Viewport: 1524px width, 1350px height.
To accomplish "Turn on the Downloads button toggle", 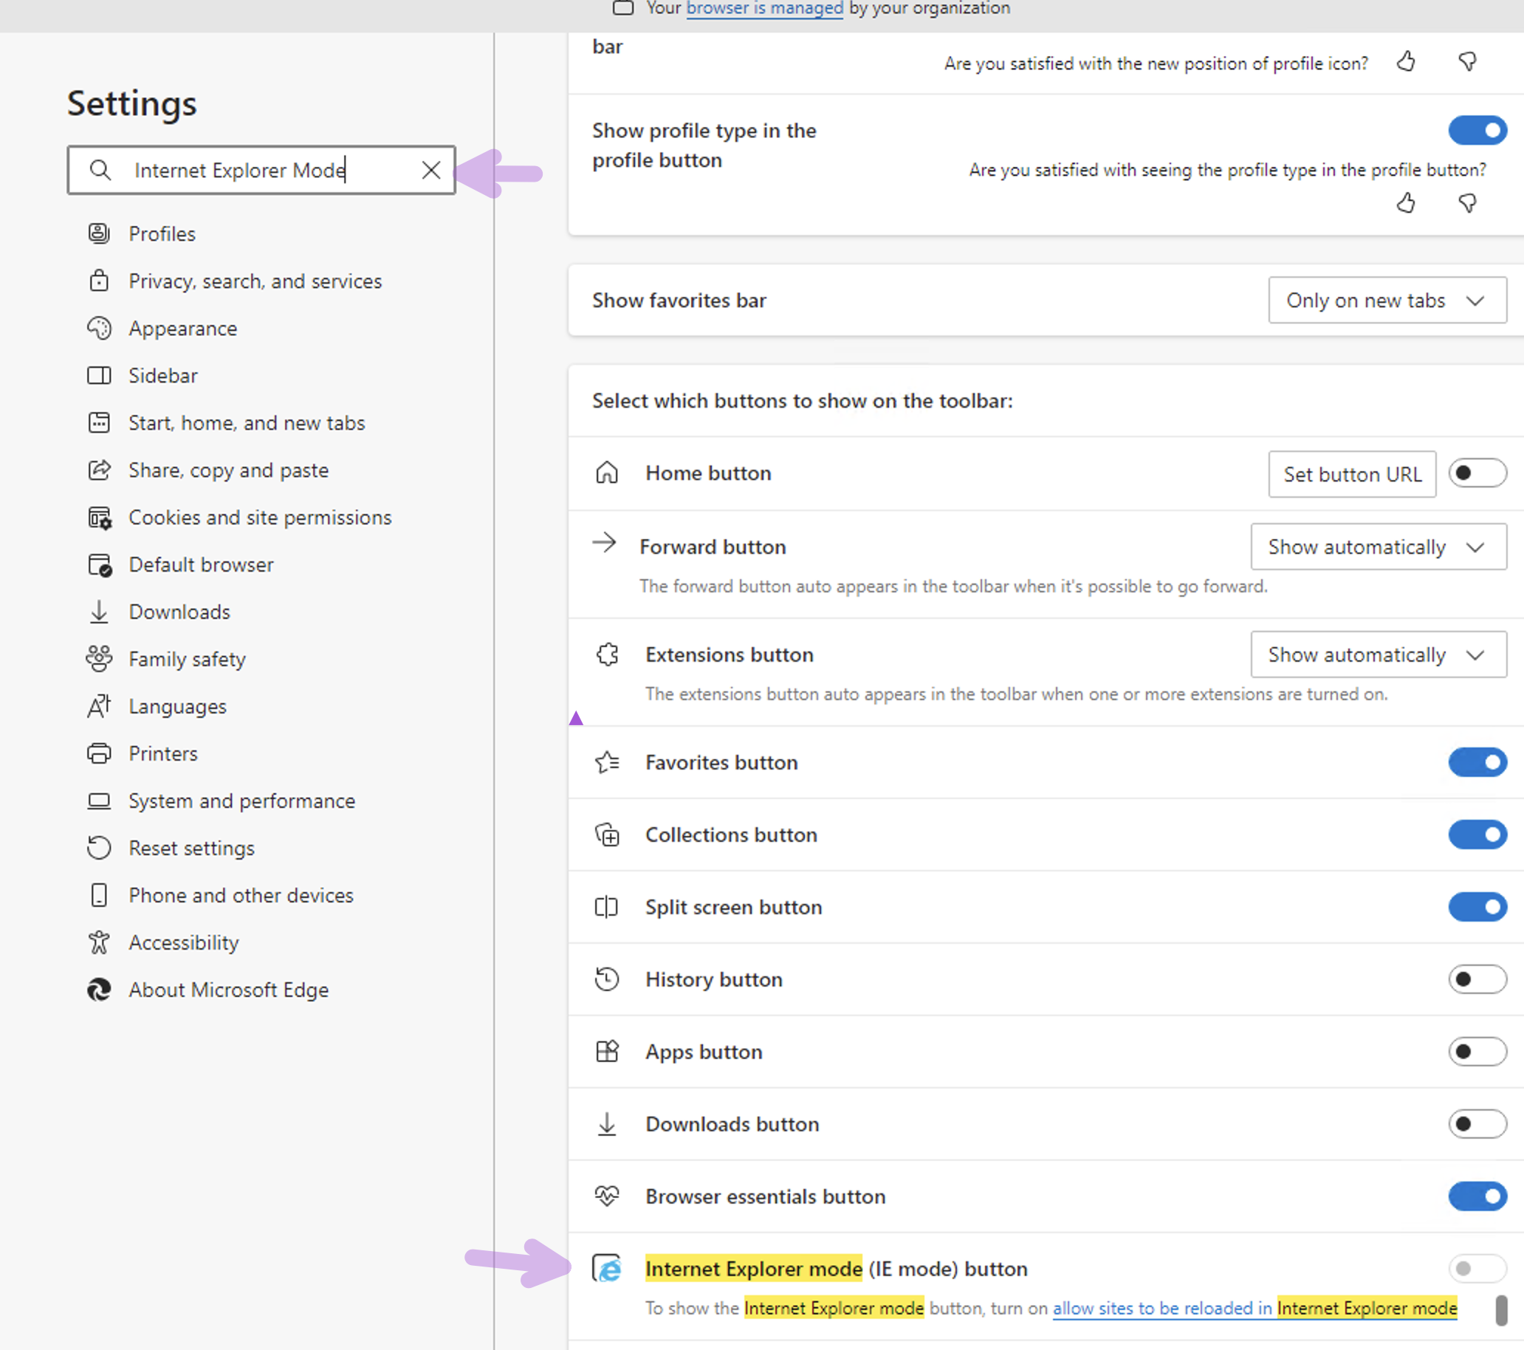I will [1477, 1124].
